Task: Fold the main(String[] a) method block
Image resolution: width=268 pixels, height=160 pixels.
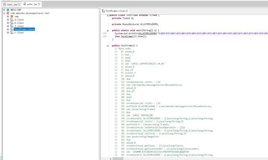Action: [108, 31]
